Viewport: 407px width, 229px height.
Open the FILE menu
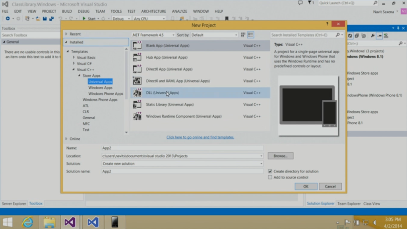(5, 11)
